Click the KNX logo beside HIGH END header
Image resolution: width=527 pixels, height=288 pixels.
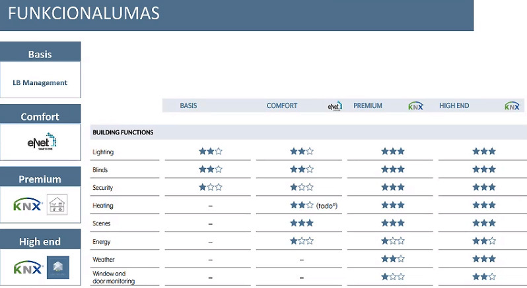pos(512,106)
